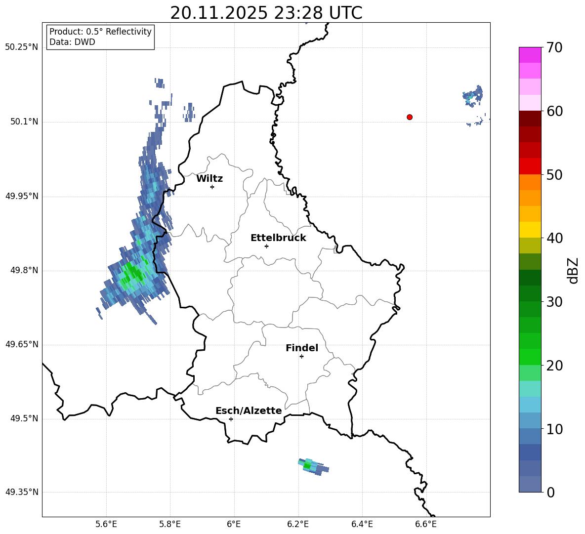The width and height of the screenshot is (585, 534).
Task: Click the 49.65°N latitude label
Action: click(21, 344)
